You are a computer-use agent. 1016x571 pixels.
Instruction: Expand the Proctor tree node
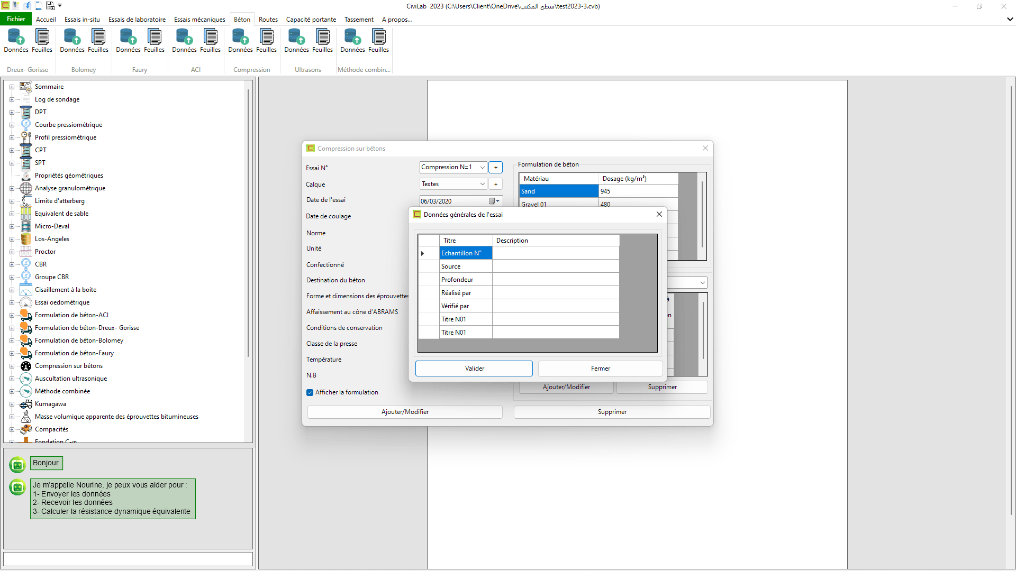tap(12, 252)
